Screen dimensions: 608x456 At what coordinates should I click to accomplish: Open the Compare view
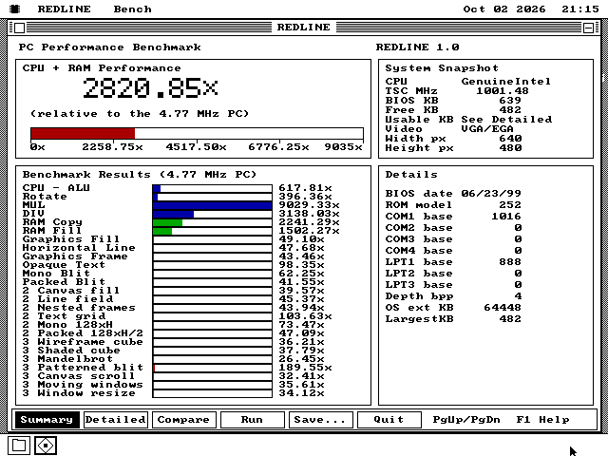click(183, 420)
